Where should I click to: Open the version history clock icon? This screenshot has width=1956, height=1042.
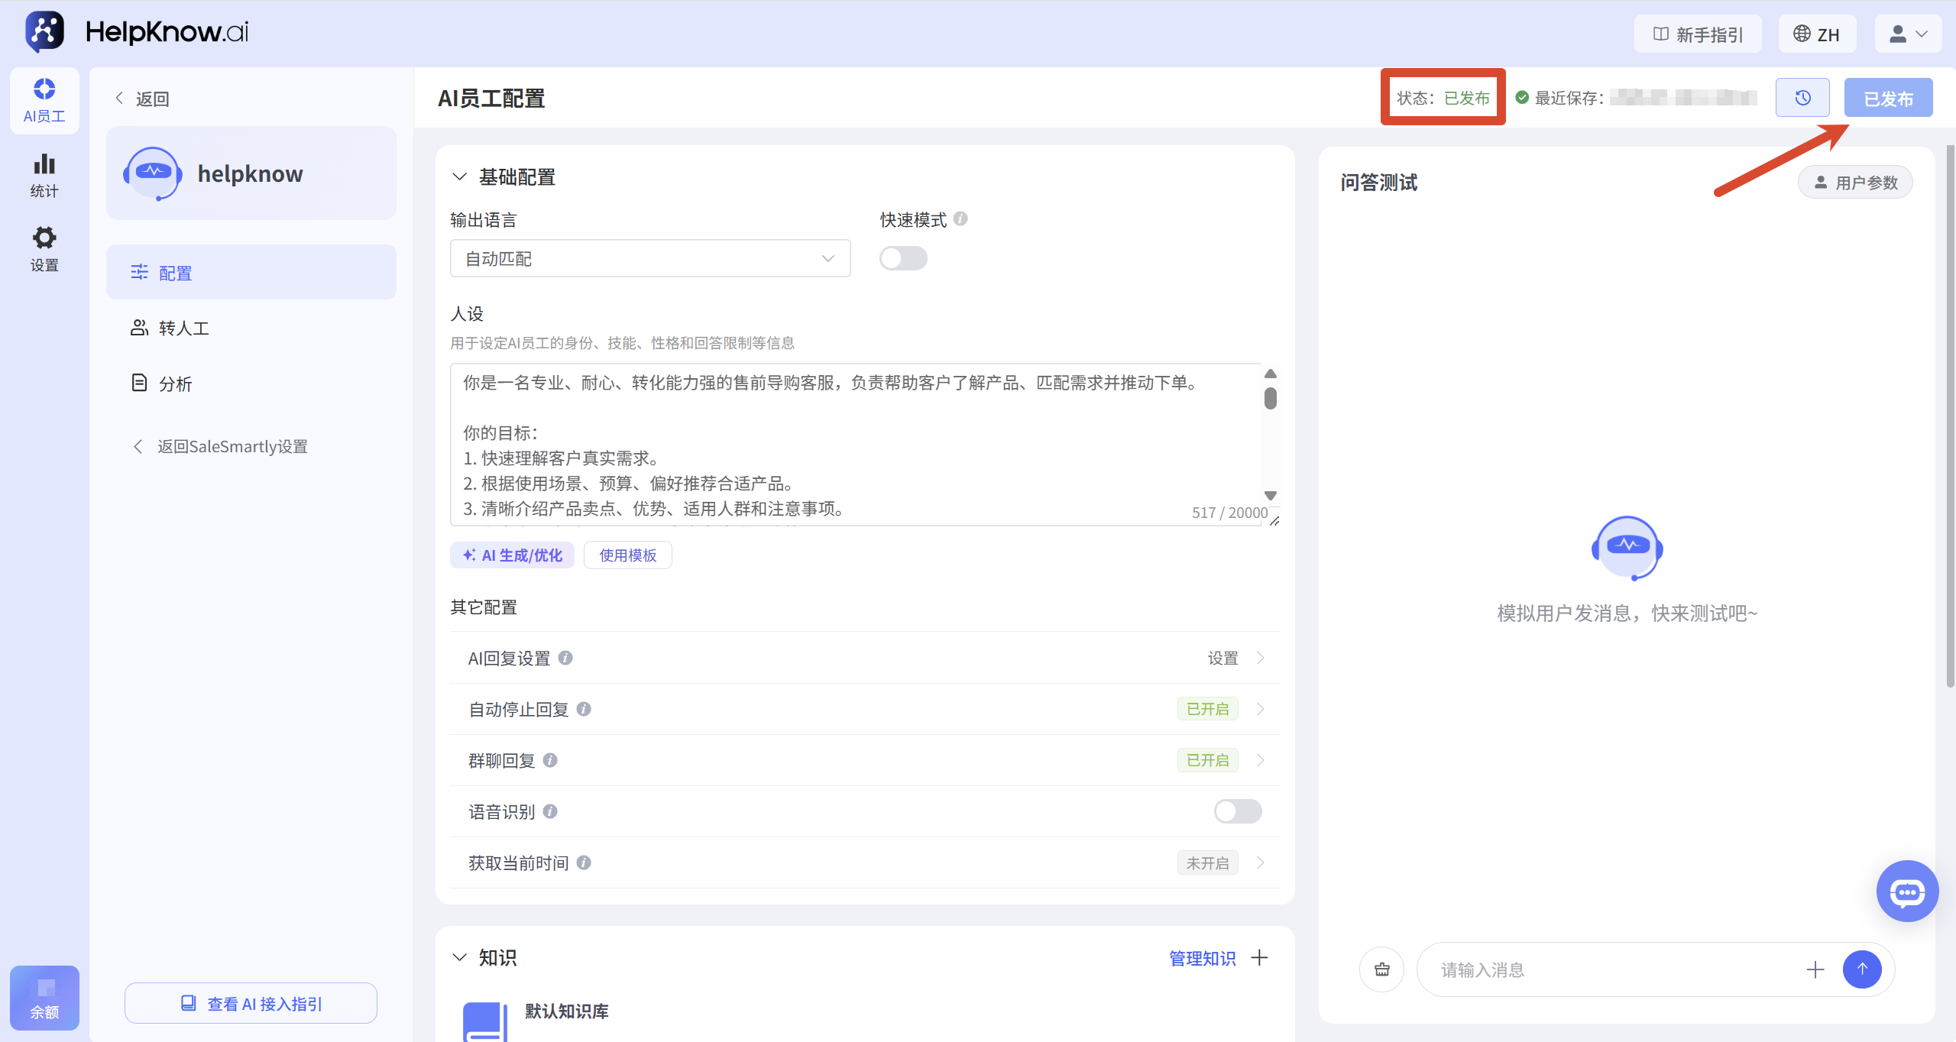click(x=1802, y=98)
